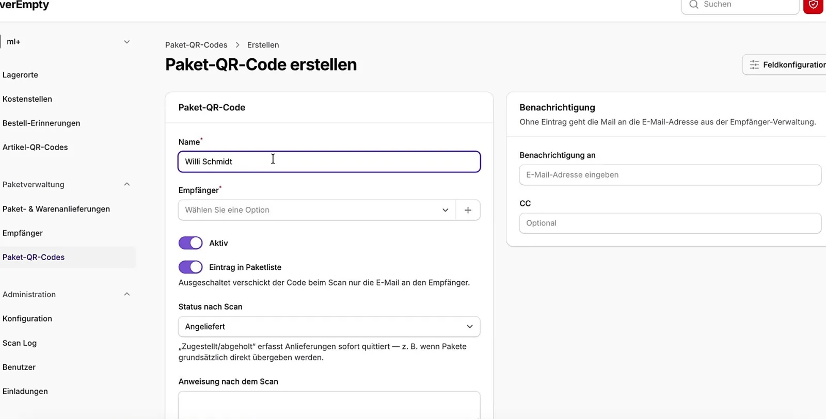Screen dimensions: 826x419
Task: Select Paket-QR-Codes in the sidebar
Action: (34, 257)
